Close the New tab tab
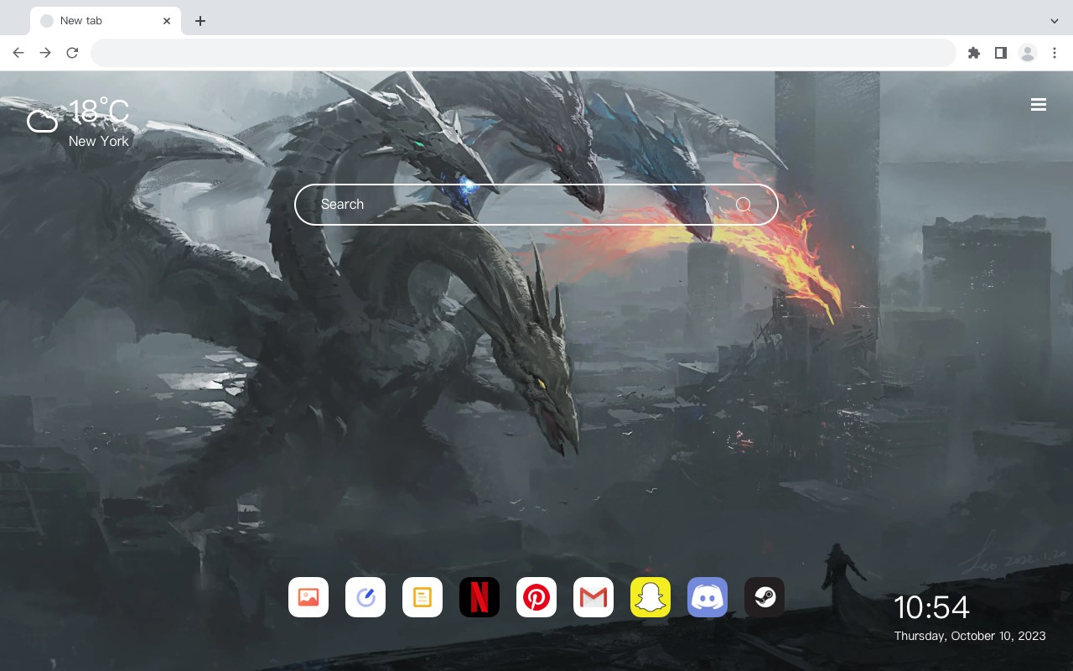Image resolution: width=1073 pixels, height=671 pixels. [x=167, y=21]
